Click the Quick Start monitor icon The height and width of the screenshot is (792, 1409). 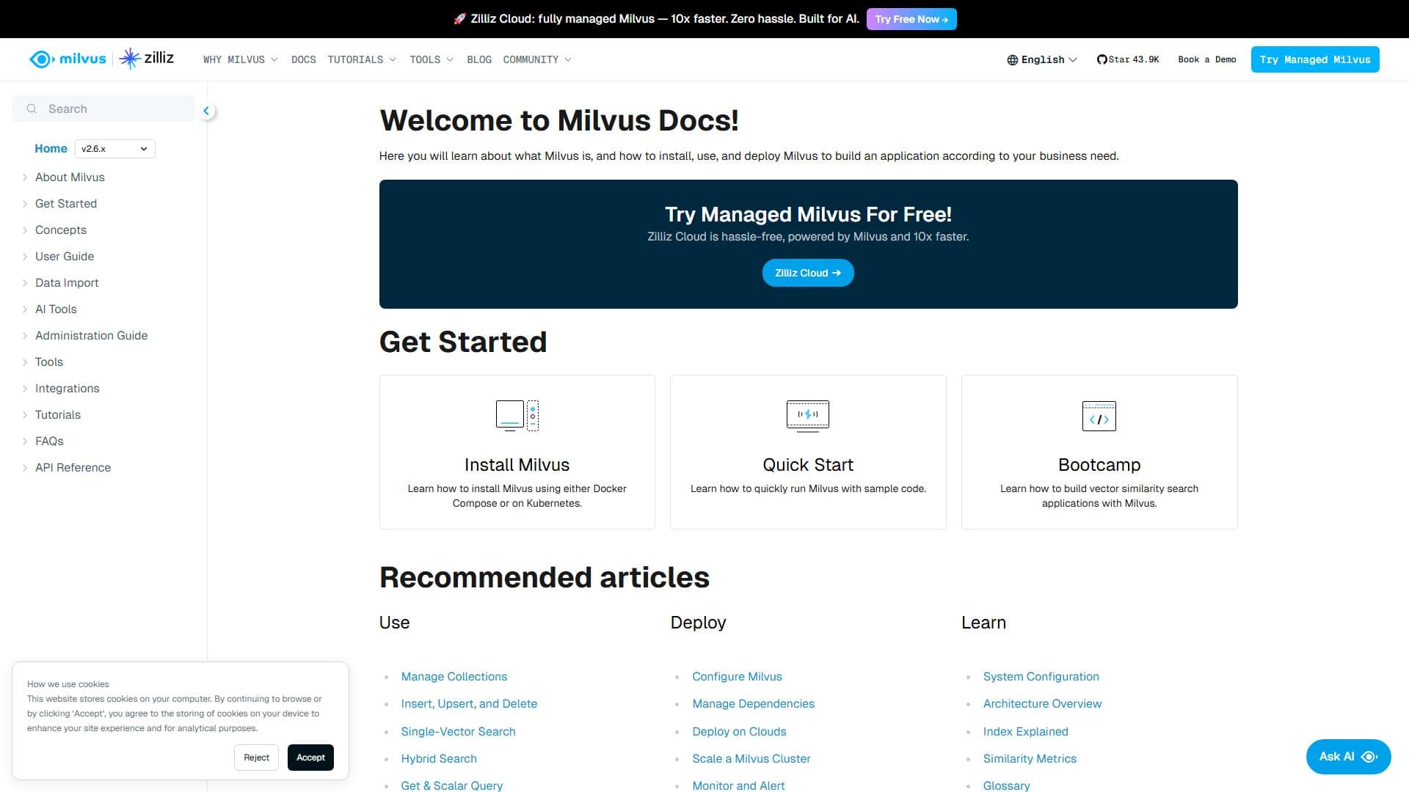(x=808, y=416)
